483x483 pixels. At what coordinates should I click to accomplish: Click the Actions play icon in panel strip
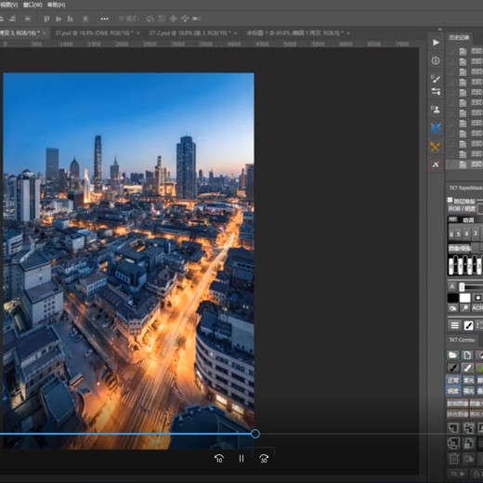click(x=436, y=43)
